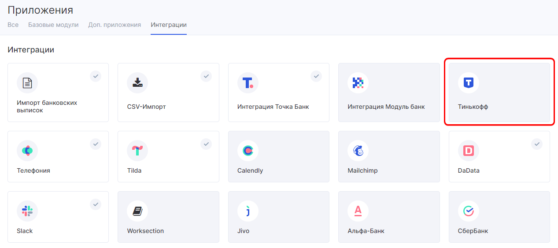The height and width of the screenshot is (248, 558).
Task: Click the Worksection book icon
Action: point(137,211)
